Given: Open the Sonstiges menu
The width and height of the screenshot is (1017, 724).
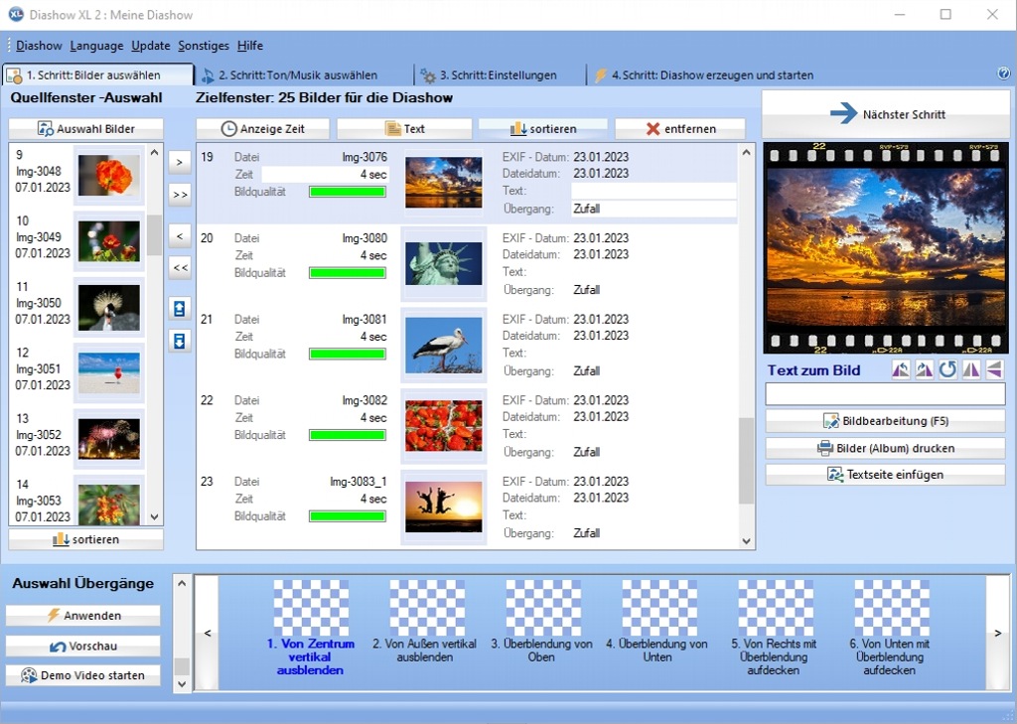Looking at the screenshot, I should (x=204, y=46).
